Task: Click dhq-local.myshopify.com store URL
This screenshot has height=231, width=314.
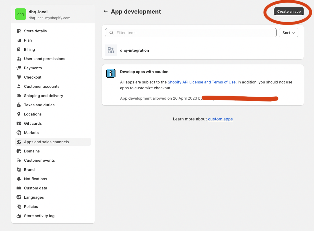Action: point(49,18)
